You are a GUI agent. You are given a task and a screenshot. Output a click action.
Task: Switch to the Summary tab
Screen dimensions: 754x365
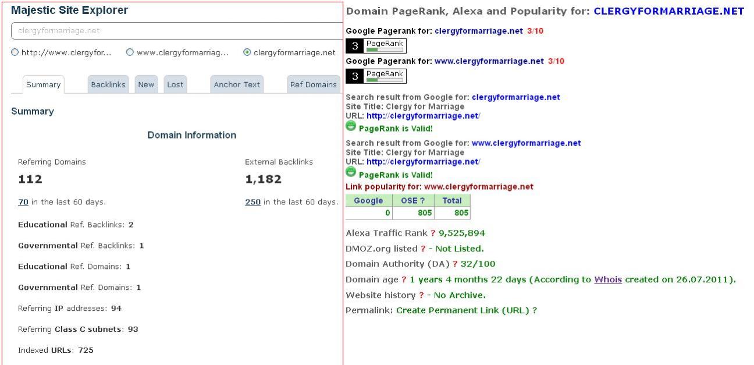(43, 84)
